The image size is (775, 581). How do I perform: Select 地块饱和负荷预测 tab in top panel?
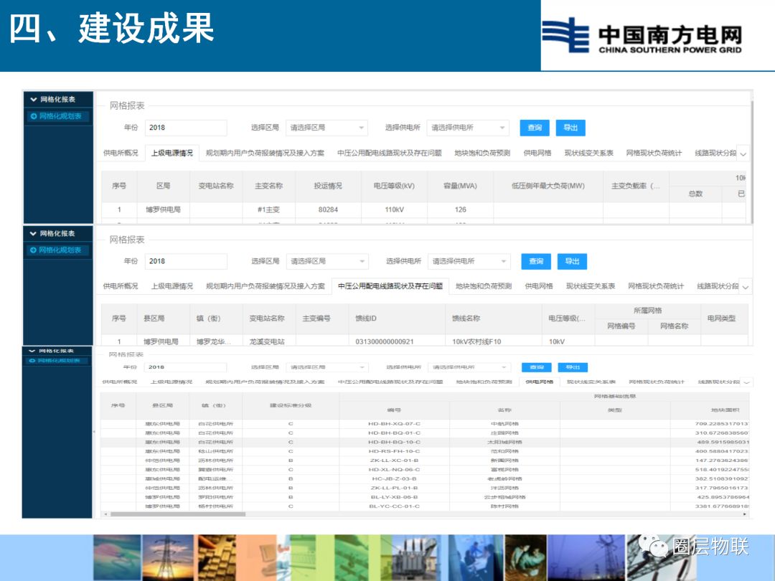482,153
